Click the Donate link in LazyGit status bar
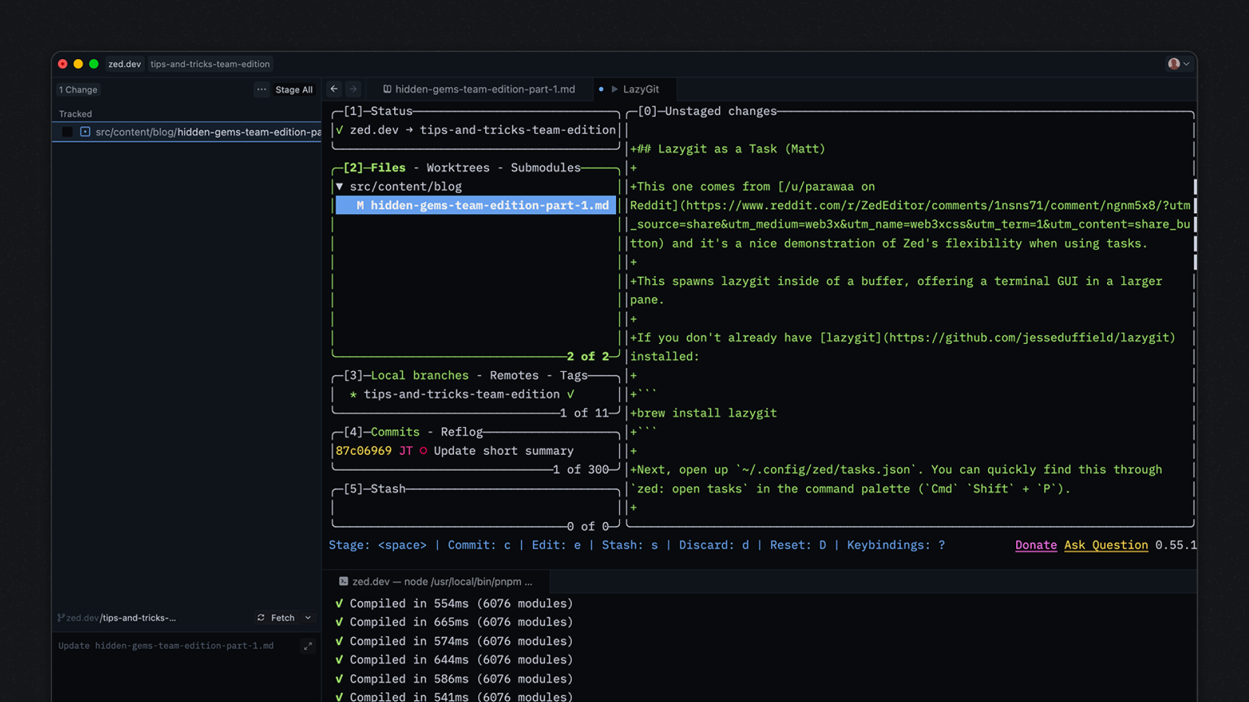Image resolution: width=1249 pixels, height=702 pixels. pyautogui.click(x=1036, y=545)
